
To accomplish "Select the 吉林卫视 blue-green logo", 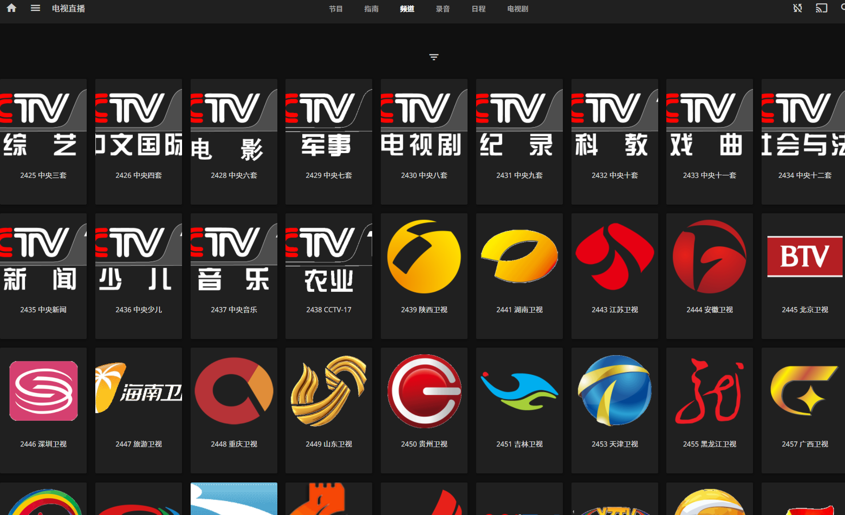I will [x=519, y=391].
